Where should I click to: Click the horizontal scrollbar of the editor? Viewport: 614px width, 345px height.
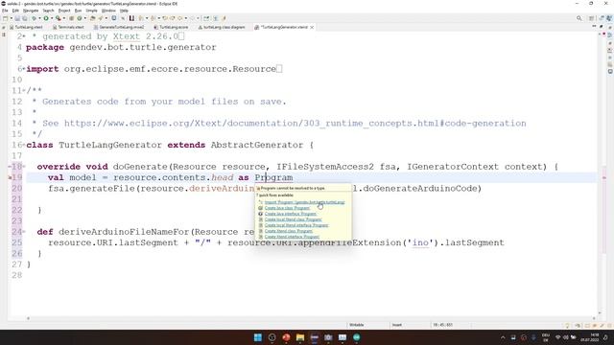pyautogui.click(x=311, y=318)
